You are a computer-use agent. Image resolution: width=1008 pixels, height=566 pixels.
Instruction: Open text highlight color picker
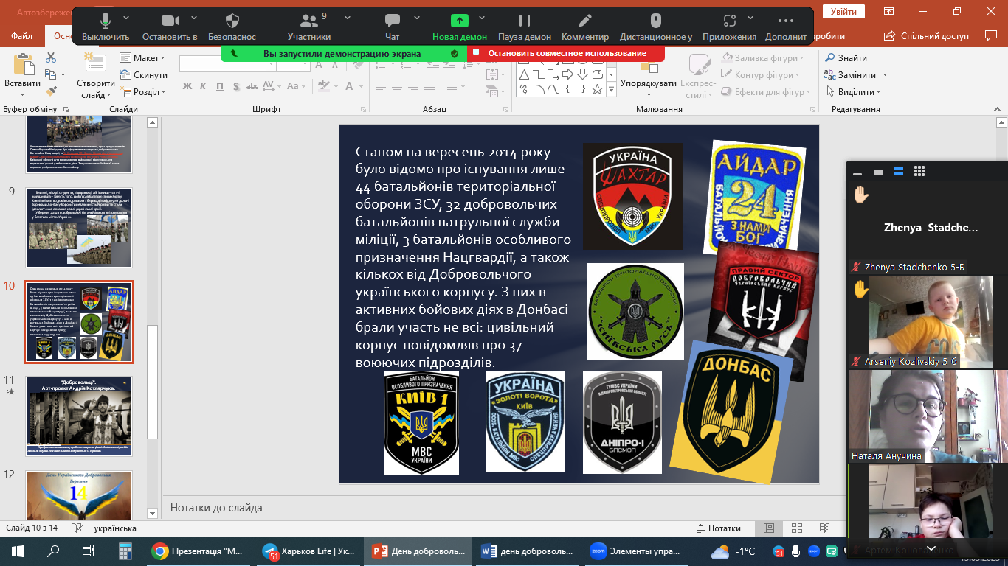coord(322,86)
